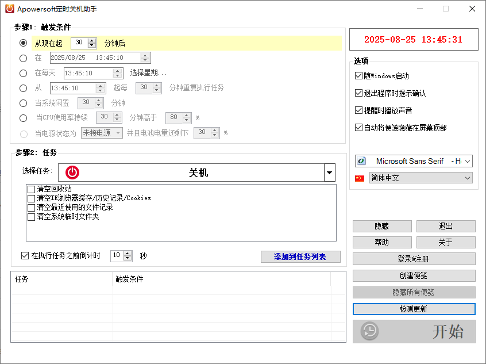The height and width of the screenshot is (364, 486).
Task: Toggle 在执行任务之前倒计时 checkbox
Action: click(25, 256)
